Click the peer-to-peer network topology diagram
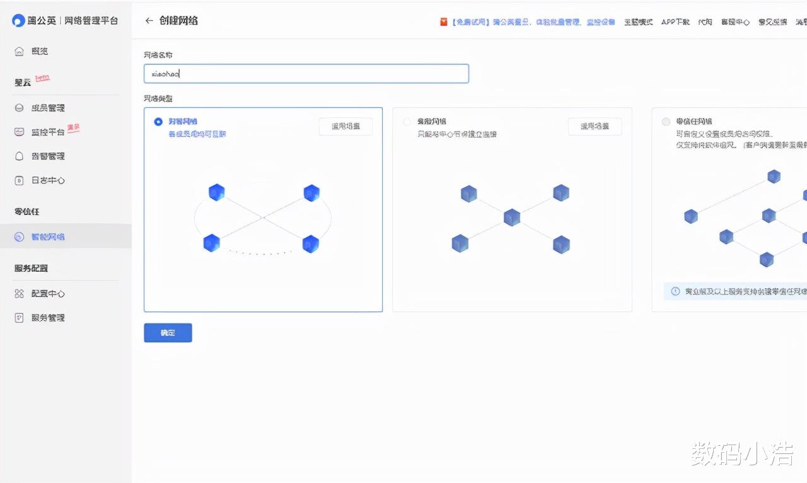 (x=263, y=218)
